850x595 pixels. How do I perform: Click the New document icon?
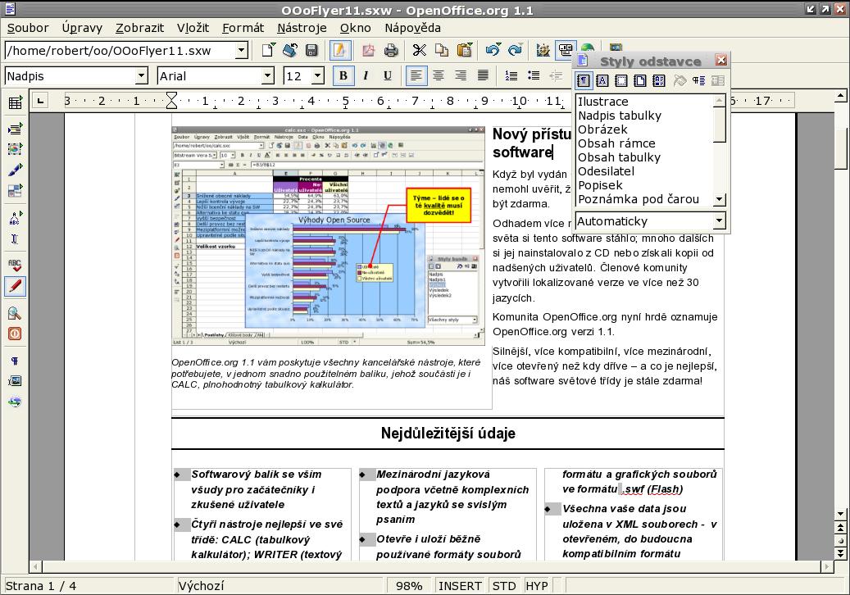[x=268, y=50]
